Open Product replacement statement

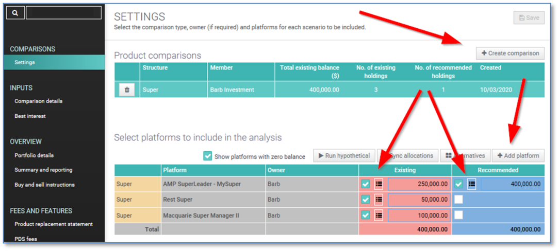[54, 224]
